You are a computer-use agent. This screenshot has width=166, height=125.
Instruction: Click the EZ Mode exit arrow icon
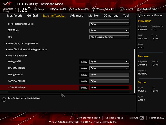click(121, 118)
